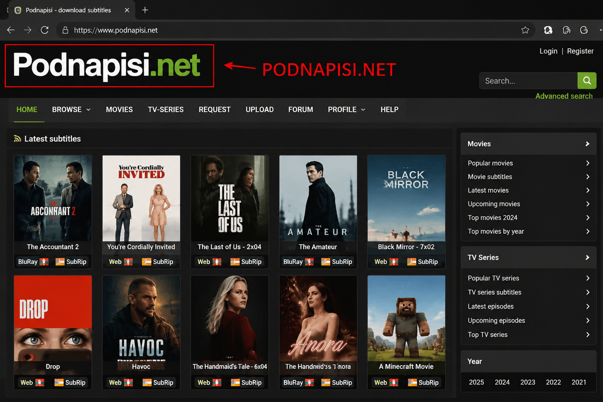The height and width of the screenshot is (402, 603).
Task: Expand the TV Series sidebar section arrow
Action: pyautogui.click(x=587, y=258)
